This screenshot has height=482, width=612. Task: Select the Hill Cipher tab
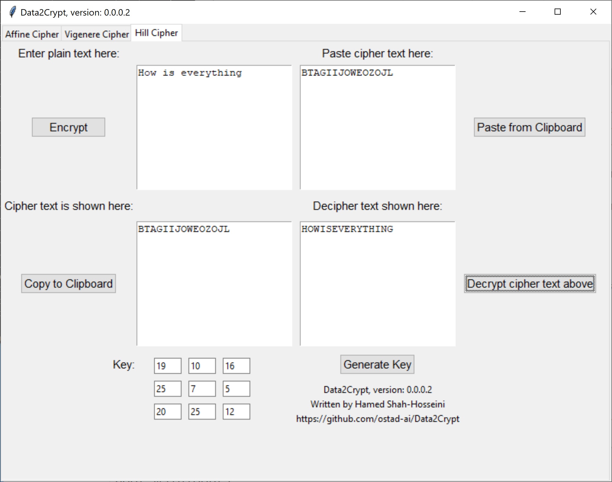tap(156, 33)
